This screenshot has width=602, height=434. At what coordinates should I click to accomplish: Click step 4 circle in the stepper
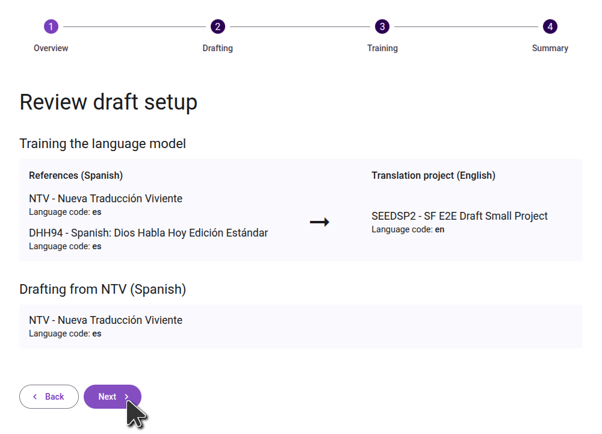point(550,26)
